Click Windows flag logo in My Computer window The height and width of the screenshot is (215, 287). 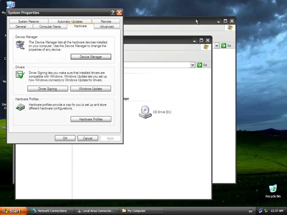click(x=206, y=47)
